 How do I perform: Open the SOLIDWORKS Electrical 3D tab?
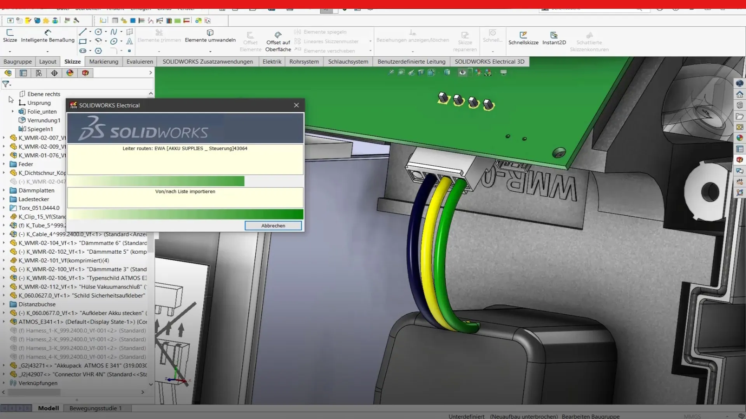(489, 62)
